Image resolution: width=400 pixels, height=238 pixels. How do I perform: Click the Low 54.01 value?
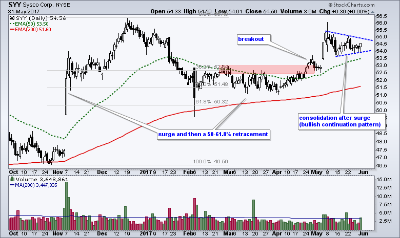click(229, 11)
